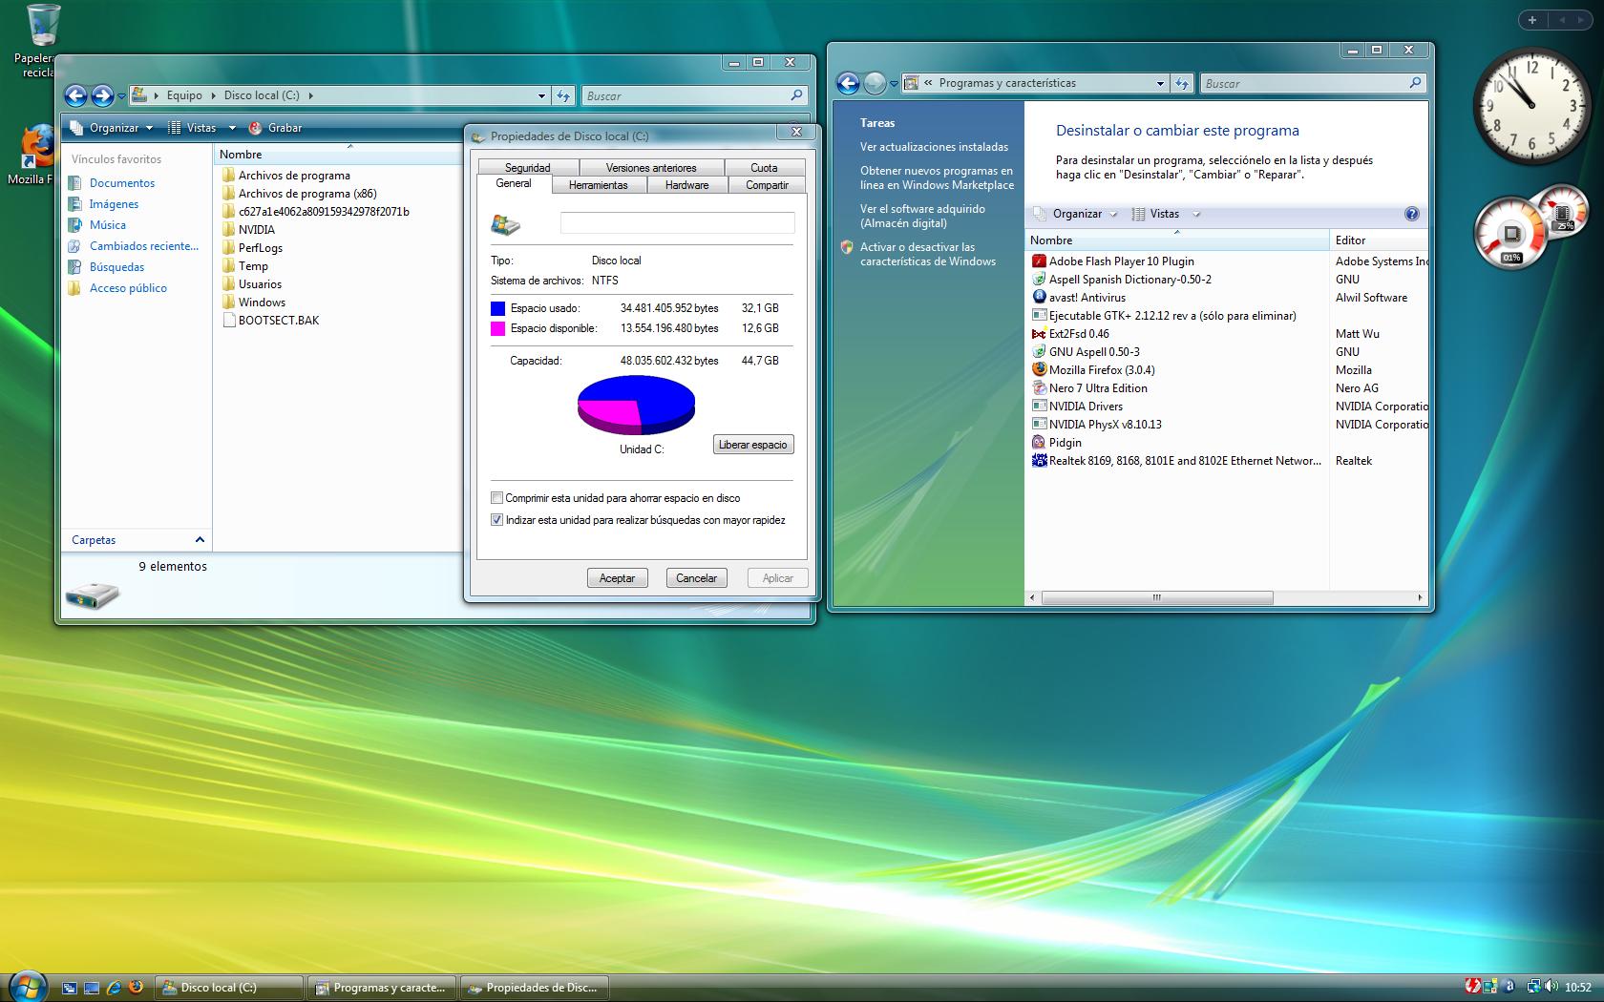Toggle Comprimir esta unidad checkbox
The image size is (1604, 1002).
tap(496, 498)
